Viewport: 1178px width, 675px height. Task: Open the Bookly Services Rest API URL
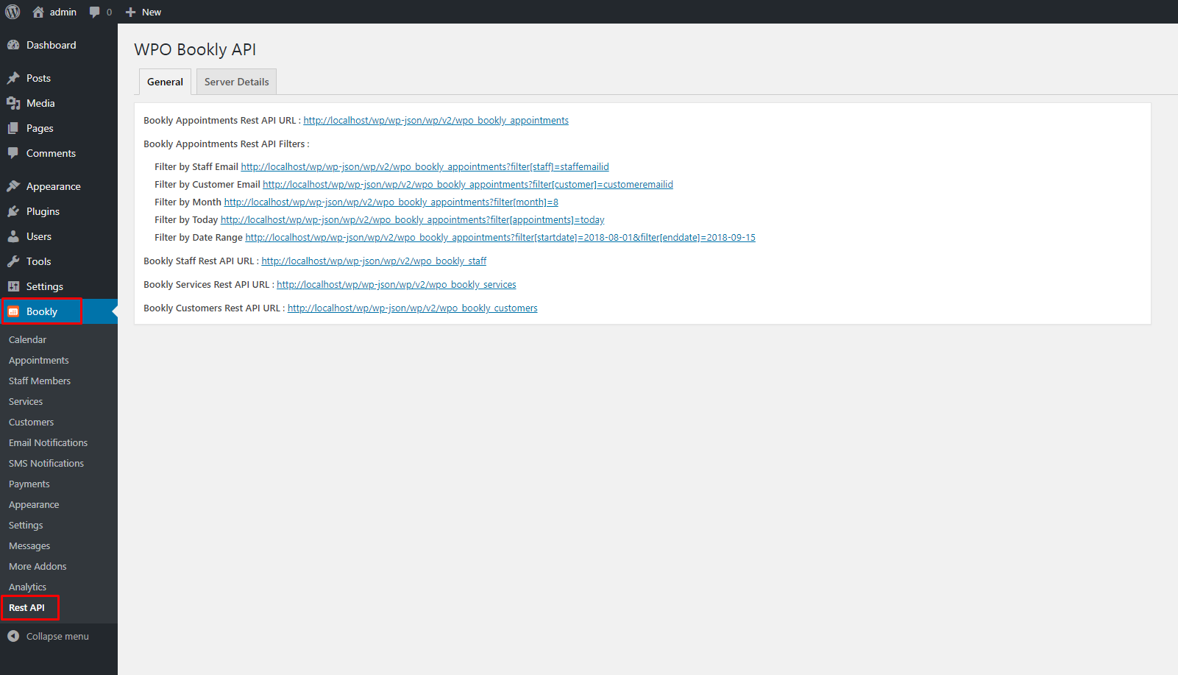397,284
